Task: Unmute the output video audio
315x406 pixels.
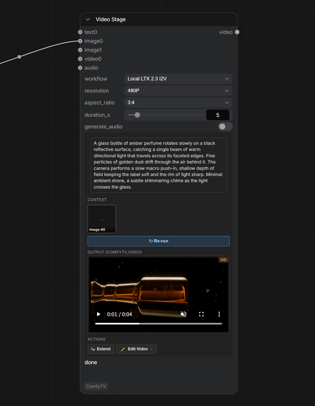Action: [184, 314]
